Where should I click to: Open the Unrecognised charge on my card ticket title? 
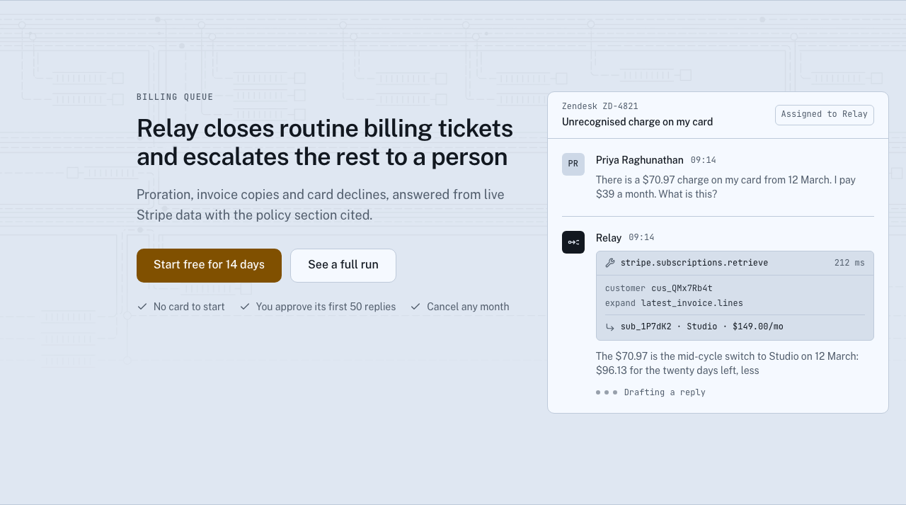637,122
